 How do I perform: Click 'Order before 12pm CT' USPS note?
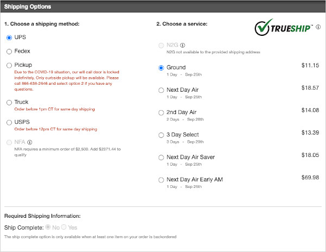pyautogui.click(x=56, y=129)
